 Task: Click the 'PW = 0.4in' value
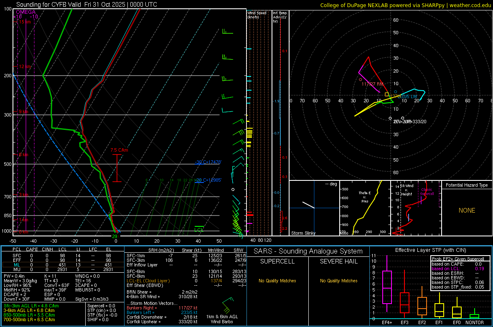[x=14, y=276]
